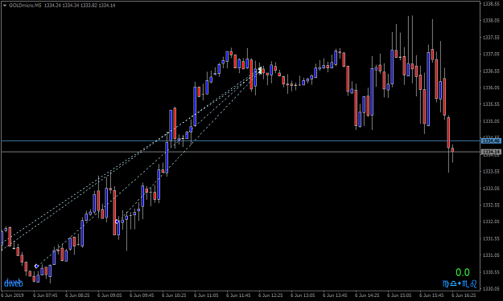
Task: Click the Scorpio symbol in the chart corner
Action: [465, 283]
